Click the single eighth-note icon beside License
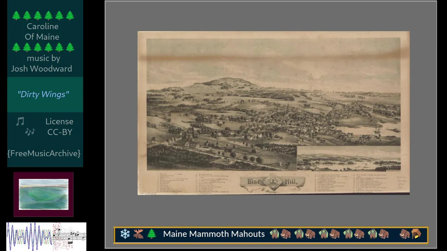 pos(20,121)
